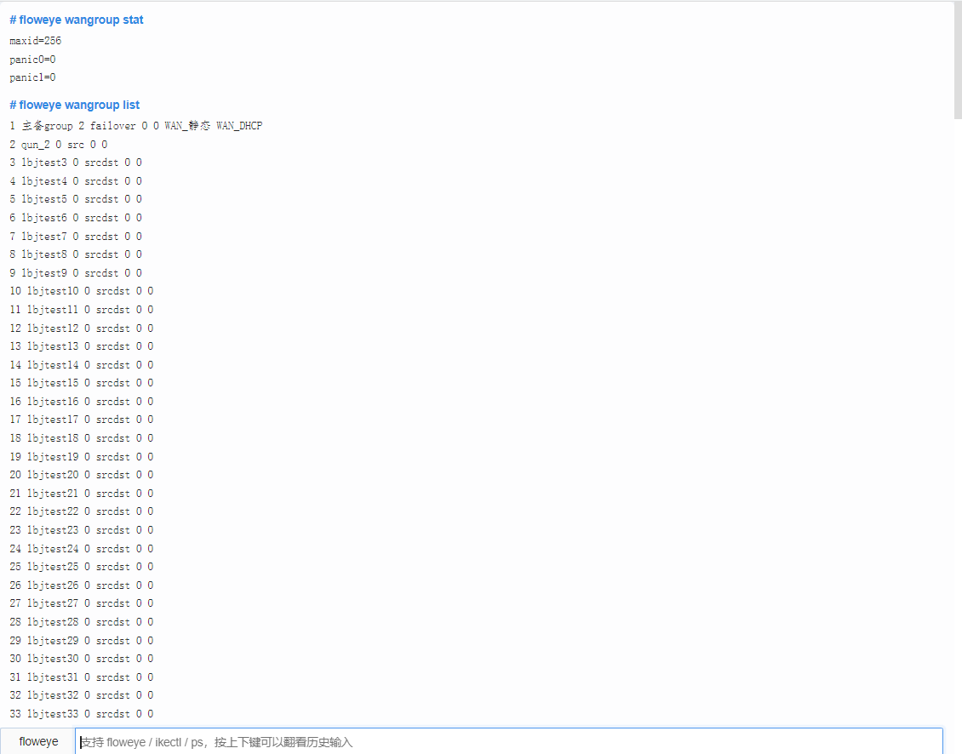962x754 pixels.
Task: Click the lbjtest13 row
Action: (82, 346)
